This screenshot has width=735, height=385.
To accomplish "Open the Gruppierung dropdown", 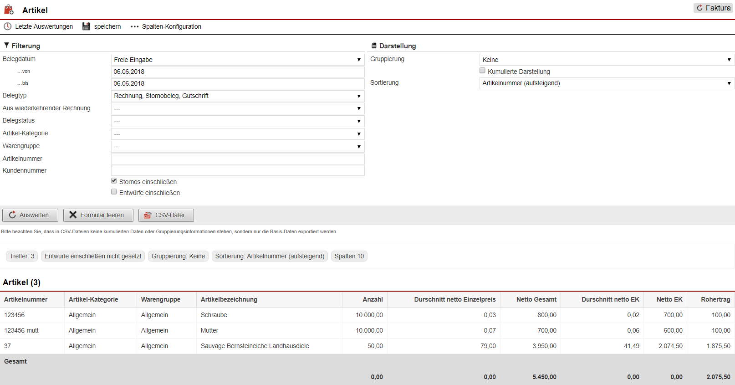I will tap(607, 60).
